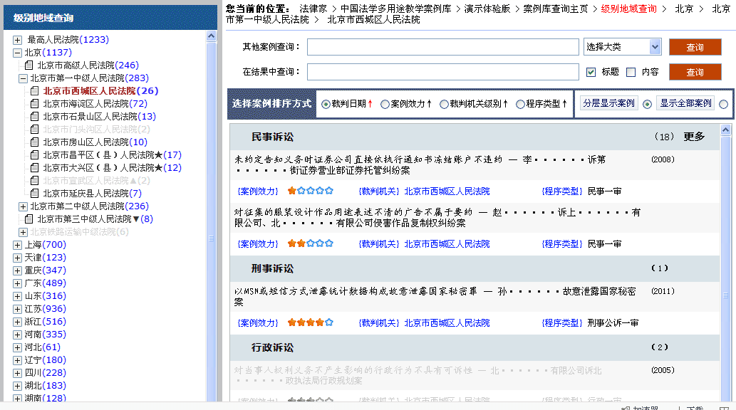Click the document icon beside 北京市房山区人民法院

(34, 142)
